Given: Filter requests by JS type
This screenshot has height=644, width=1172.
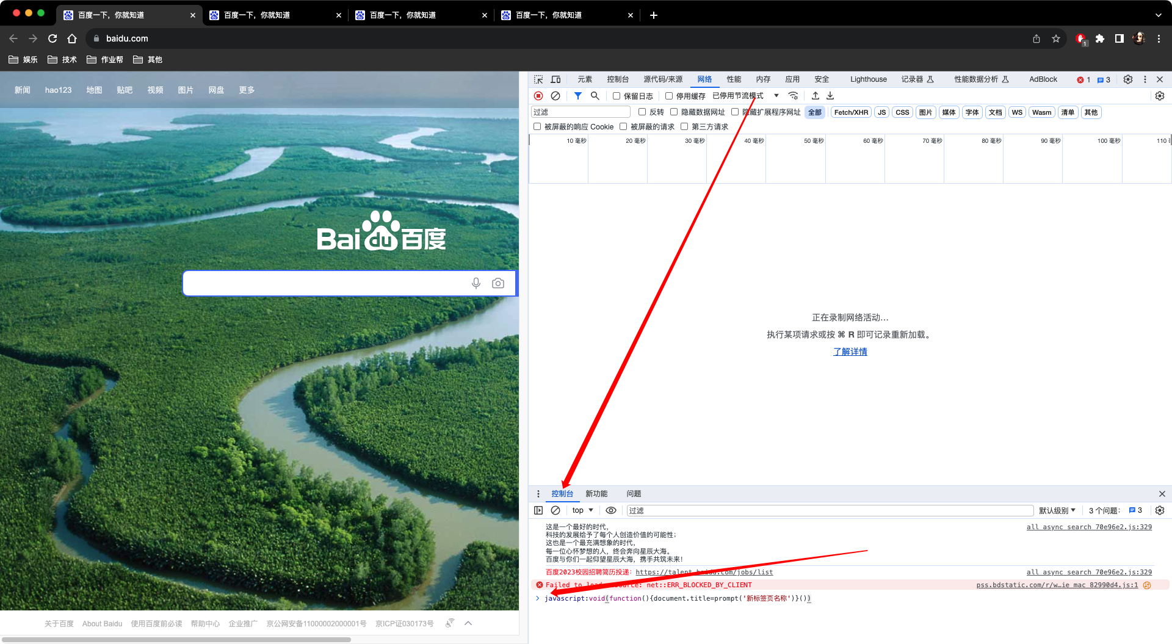Looking at the screenshot, I should 882,112.
